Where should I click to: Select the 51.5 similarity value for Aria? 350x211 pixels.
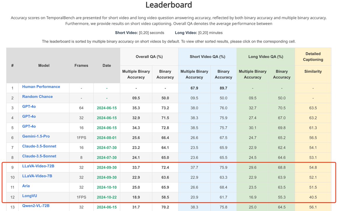pos(313,187)
